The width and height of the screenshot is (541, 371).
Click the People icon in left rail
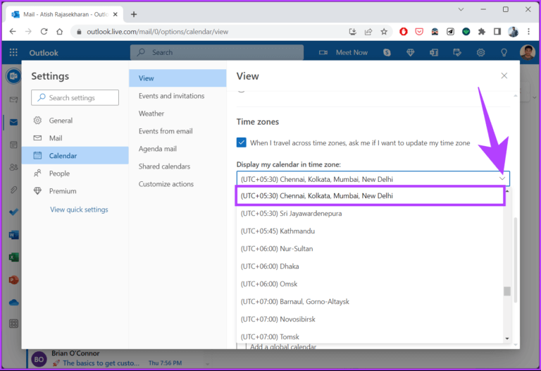(x=13, y=167)
